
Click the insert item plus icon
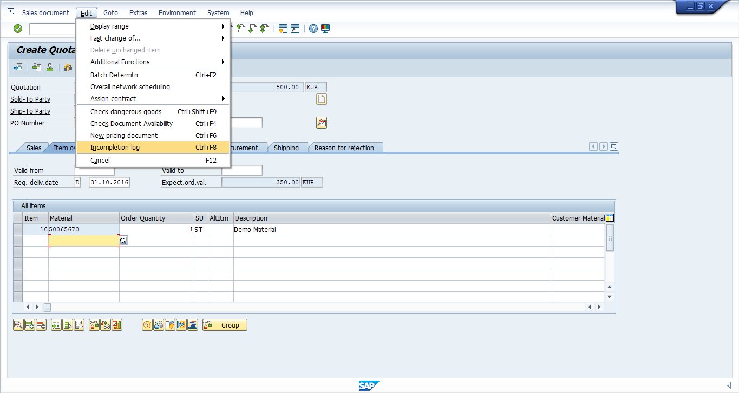click(x=30, y=325)
